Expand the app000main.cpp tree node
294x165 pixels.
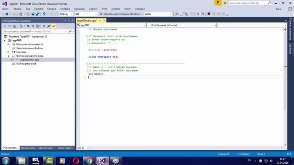[12, 60]
